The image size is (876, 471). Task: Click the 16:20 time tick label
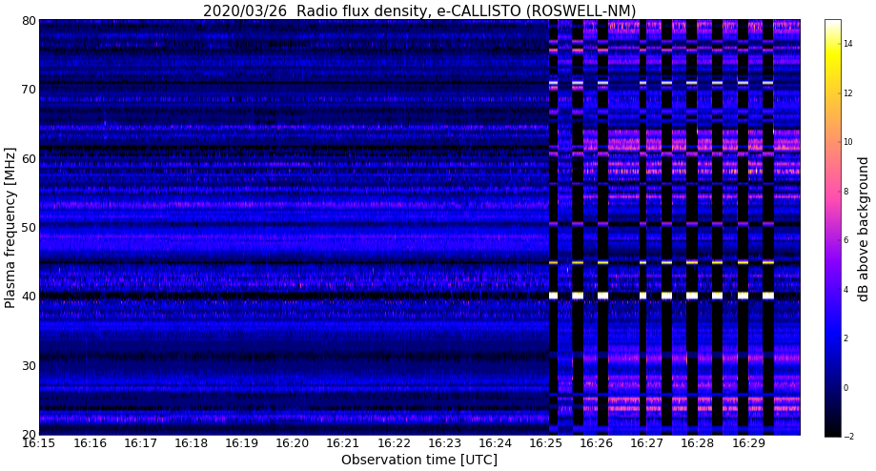(293, 443)
